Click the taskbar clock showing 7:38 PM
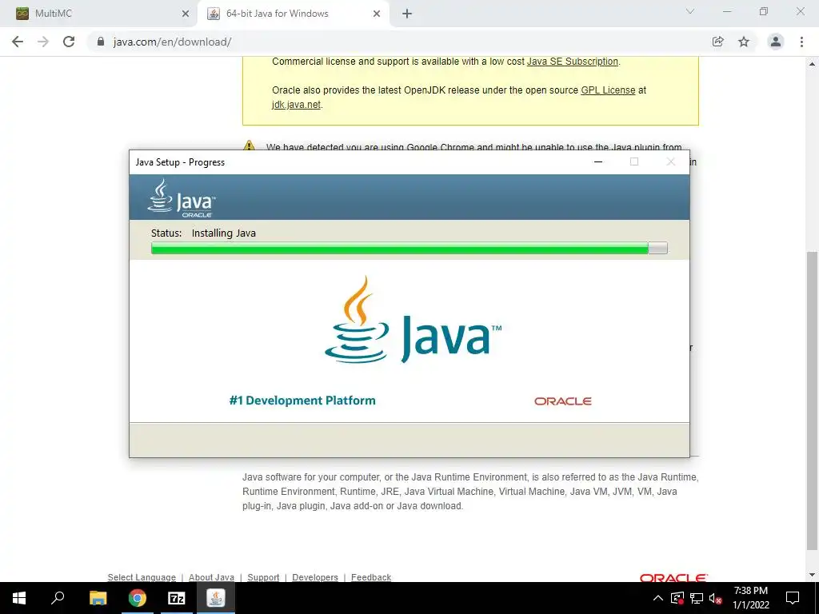819x614 pixels. coord(750,598)
